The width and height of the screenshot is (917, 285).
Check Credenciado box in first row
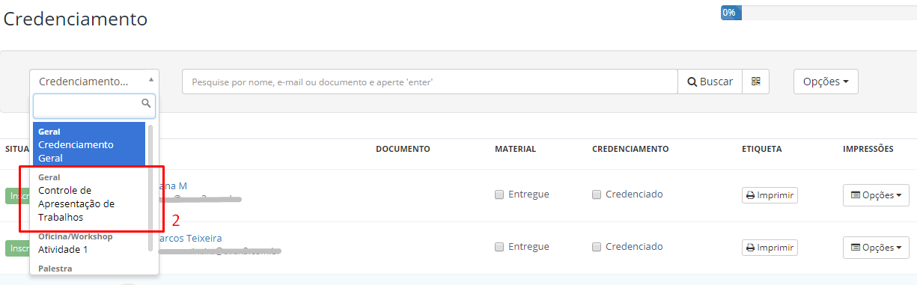pos(597,194)
